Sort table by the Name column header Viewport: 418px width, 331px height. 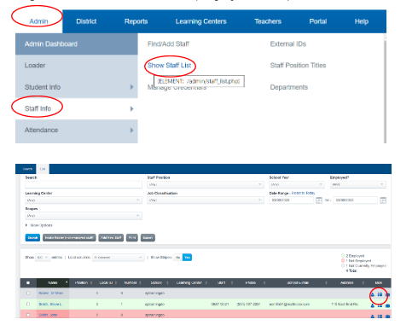click(53, 282)
